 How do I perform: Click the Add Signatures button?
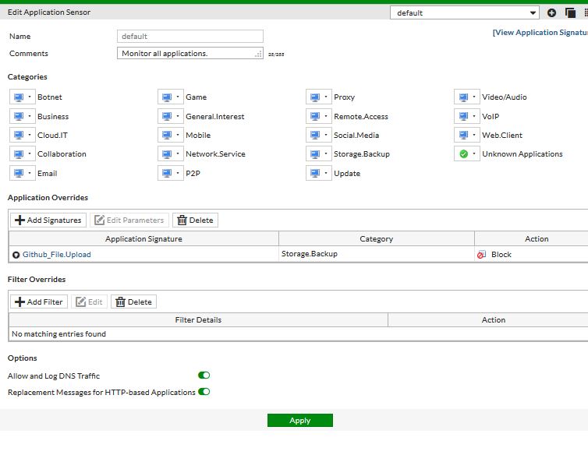tap(48, 220)
